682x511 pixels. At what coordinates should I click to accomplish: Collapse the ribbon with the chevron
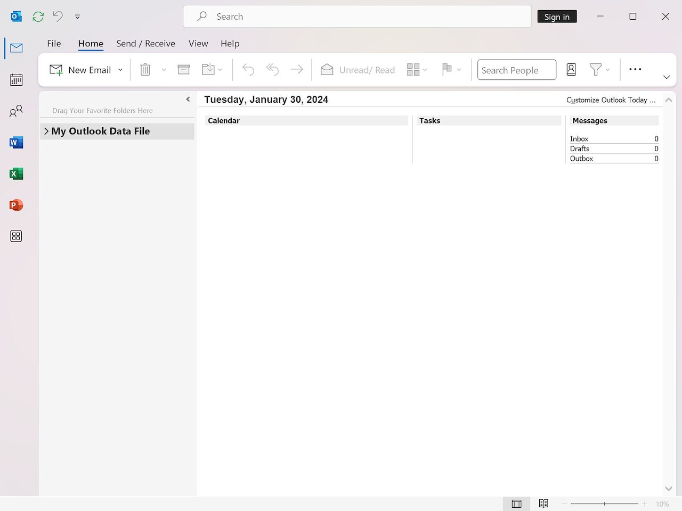click(x=667, y=77)
